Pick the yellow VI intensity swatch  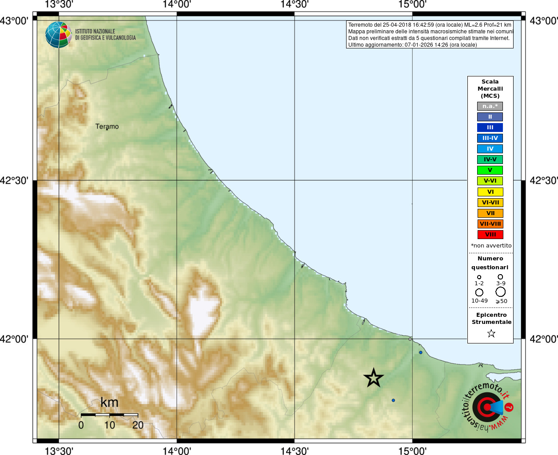tap(490, 192)
